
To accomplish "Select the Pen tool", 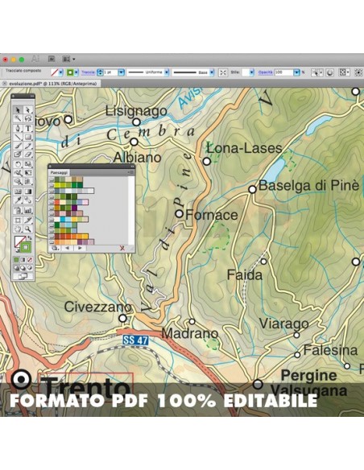I will [18, 128].
